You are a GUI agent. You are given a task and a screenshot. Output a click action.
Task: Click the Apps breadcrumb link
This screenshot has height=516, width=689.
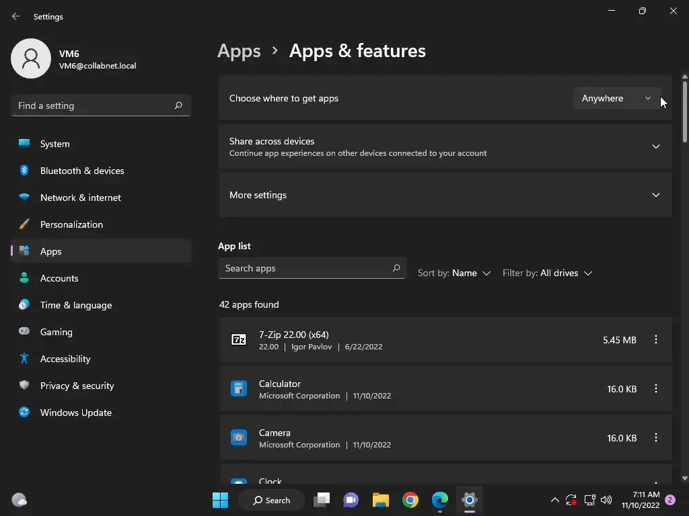click(x=239, y=51)
